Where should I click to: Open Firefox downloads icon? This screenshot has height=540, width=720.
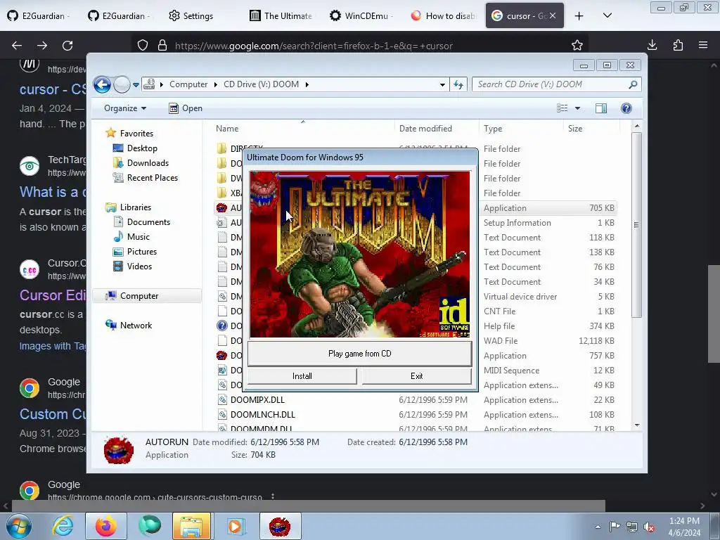652,45
